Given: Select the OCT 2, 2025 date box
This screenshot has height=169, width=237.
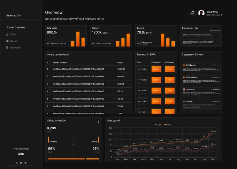Looking at the screenshot, I should coord(143,102).
